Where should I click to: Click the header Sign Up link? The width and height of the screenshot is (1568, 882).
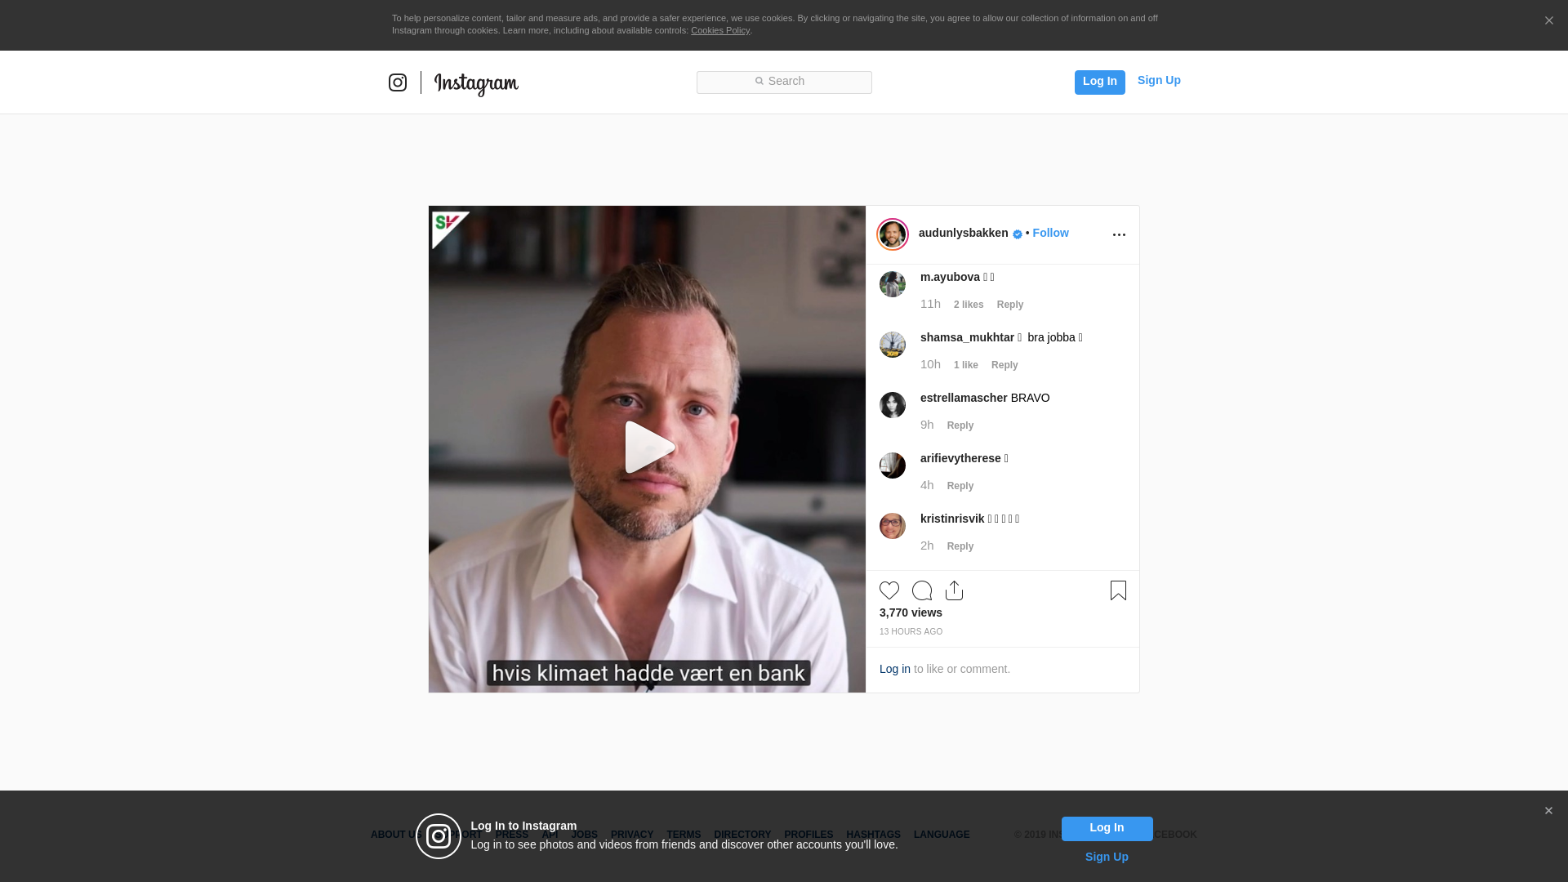tap(1158, 80)
